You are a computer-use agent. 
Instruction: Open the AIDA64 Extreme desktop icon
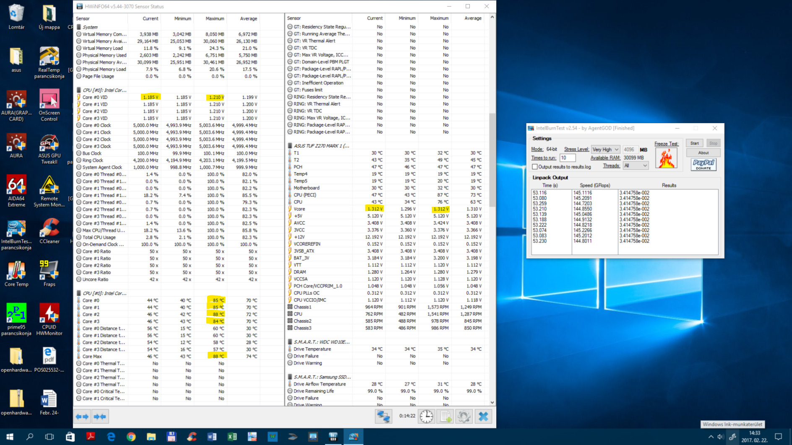coord(16,191)
